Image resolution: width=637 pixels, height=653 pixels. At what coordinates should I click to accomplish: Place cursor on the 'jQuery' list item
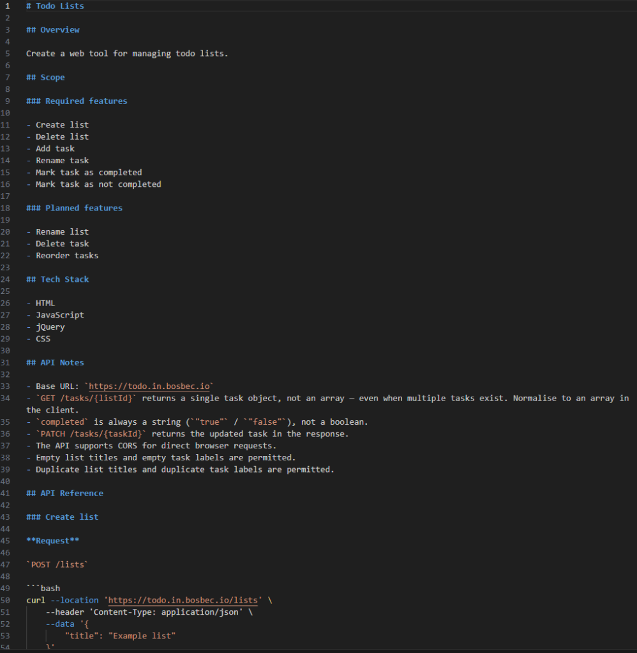50,327
